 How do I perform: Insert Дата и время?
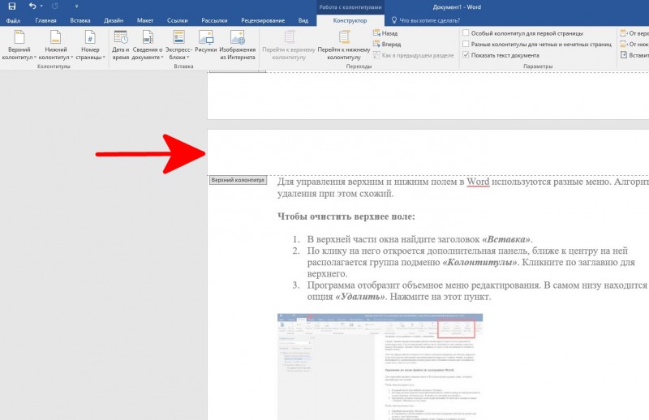pyautogui.click(x=120, y=45)
